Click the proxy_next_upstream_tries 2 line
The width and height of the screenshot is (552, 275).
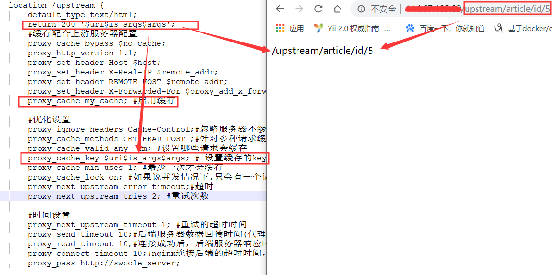[118, 196]
